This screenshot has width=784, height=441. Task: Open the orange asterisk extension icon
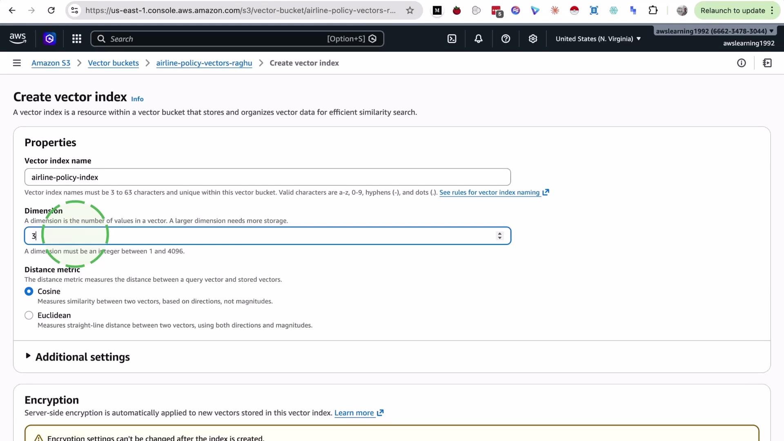pos(555,11)
